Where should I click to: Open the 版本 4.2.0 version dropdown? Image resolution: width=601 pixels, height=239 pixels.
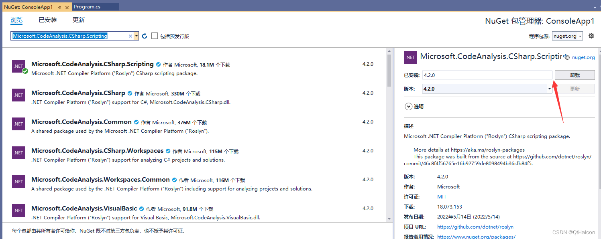click(487, 89)
